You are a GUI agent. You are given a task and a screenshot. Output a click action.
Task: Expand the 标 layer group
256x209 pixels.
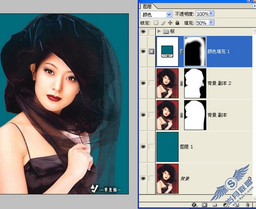tap(159, 31)
